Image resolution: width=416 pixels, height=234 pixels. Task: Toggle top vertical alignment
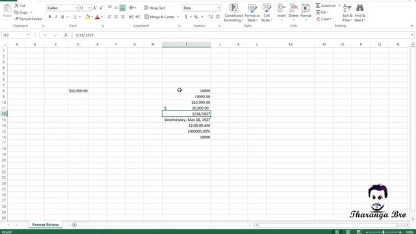[x=110, y=8]
